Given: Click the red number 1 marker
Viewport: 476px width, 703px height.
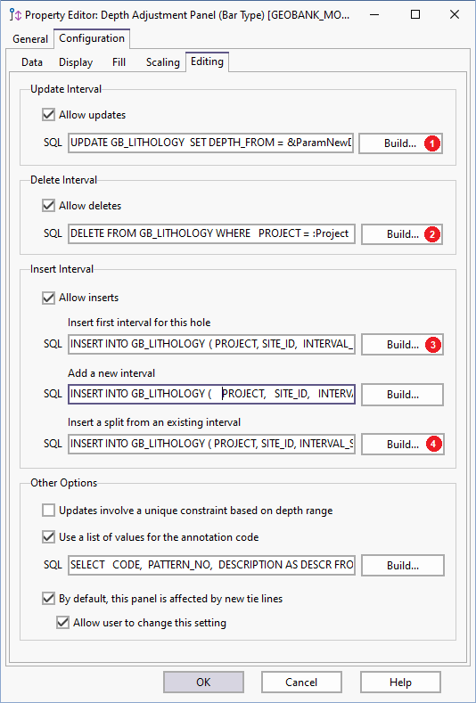Looking at the screenshot, I should pos(431,143).
